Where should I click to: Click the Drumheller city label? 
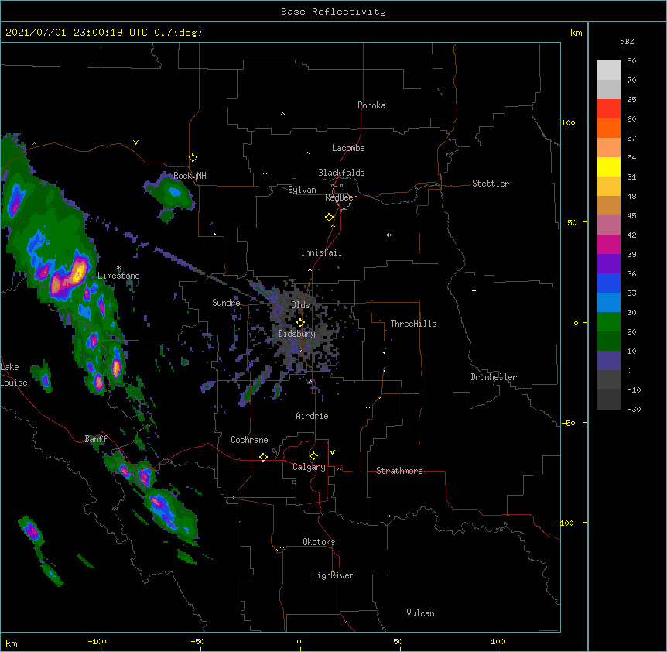pos(494,377)
